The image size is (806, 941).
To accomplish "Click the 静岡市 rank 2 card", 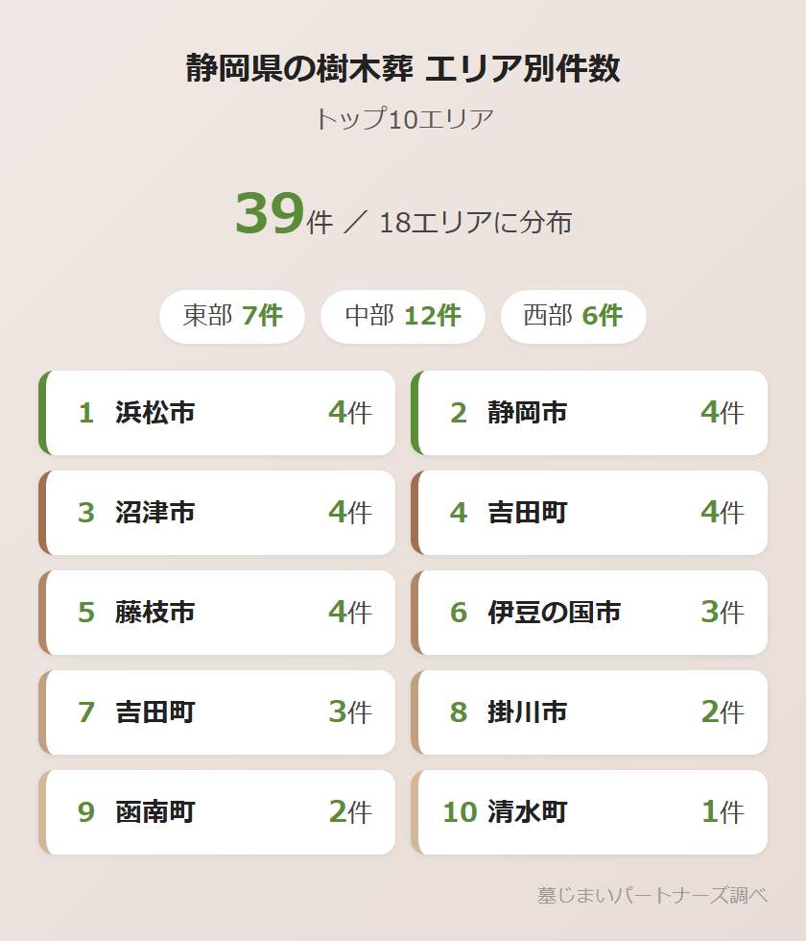I will coord(590,413).
